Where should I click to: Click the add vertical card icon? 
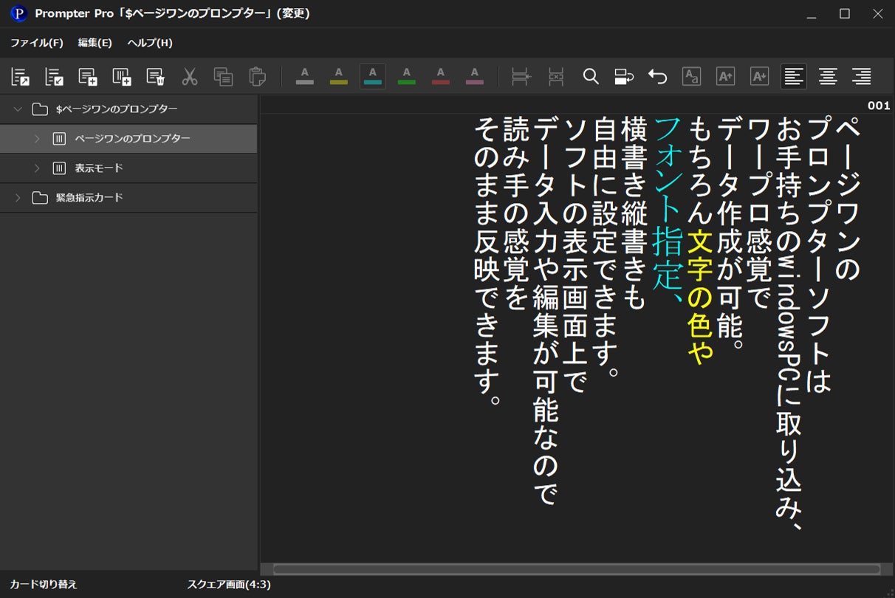pyautogui.click(x=122, y=77)
